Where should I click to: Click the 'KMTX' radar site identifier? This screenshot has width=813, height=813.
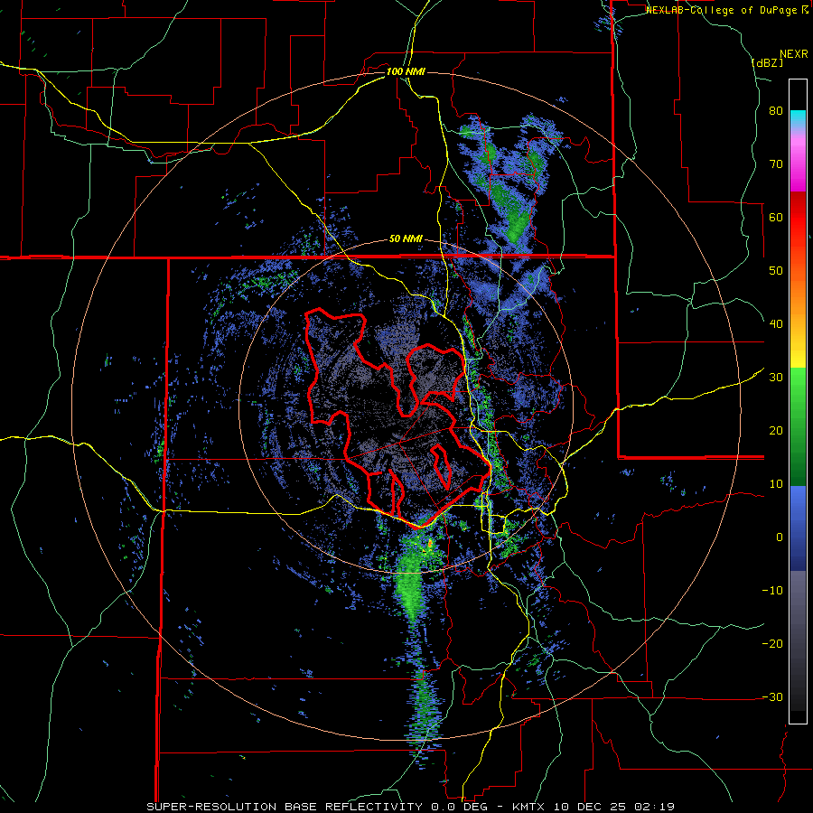coord(528,807)
